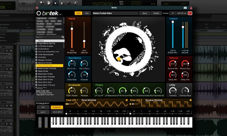The width and height of the screenshot is (227, 136).
Task: Click the orange dot button on Flow LFO 1
Action: pyautogui.click(x=127, y=100)
